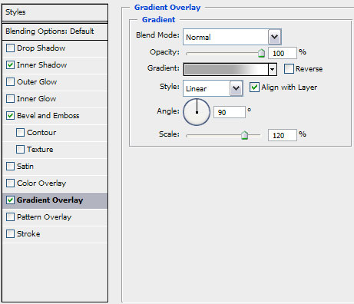Click the gradient preview swatch
The height and width of the screenshot is (304, 354).
226,69
